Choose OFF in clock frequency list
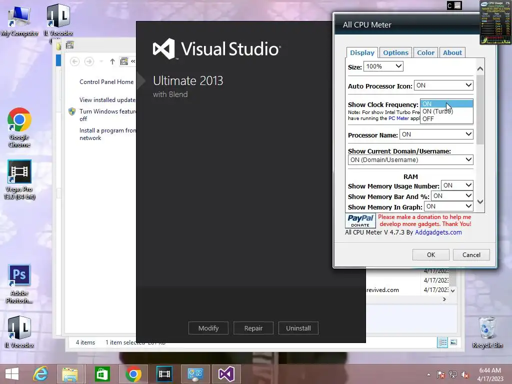The height and width of the screenshot is (384, 512). 446,119
